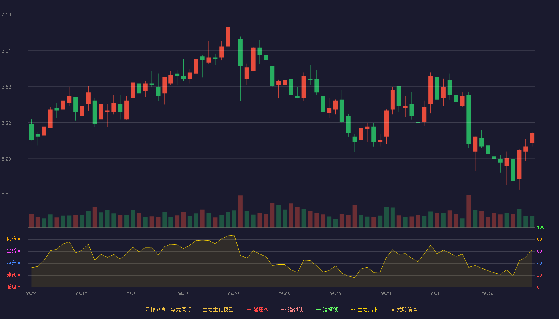Click the orange 80 indicator axis value
Viewport: 559px width, 319px height.
point(539,239)
